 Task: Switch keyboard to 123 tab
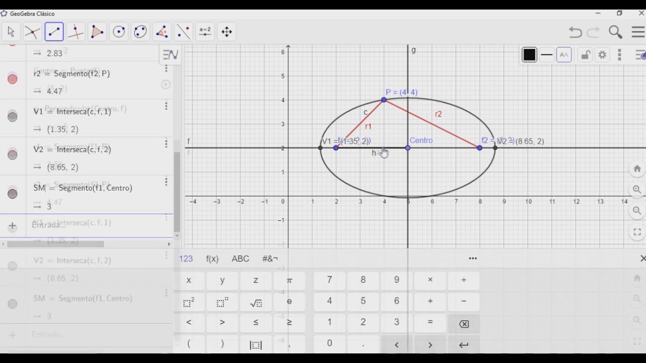186,259
